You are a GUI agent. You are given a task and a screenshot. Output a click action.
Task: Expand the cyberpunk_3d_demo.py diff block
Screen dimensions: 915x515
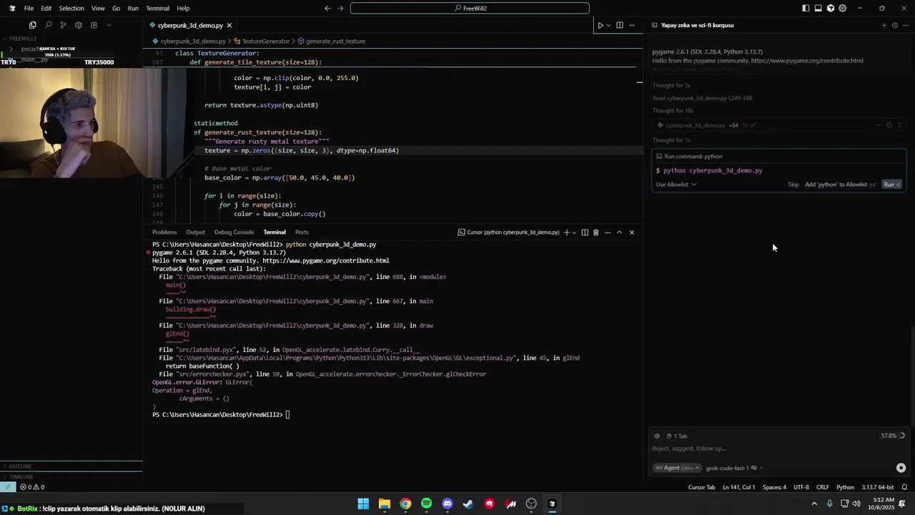pos(900,125)
